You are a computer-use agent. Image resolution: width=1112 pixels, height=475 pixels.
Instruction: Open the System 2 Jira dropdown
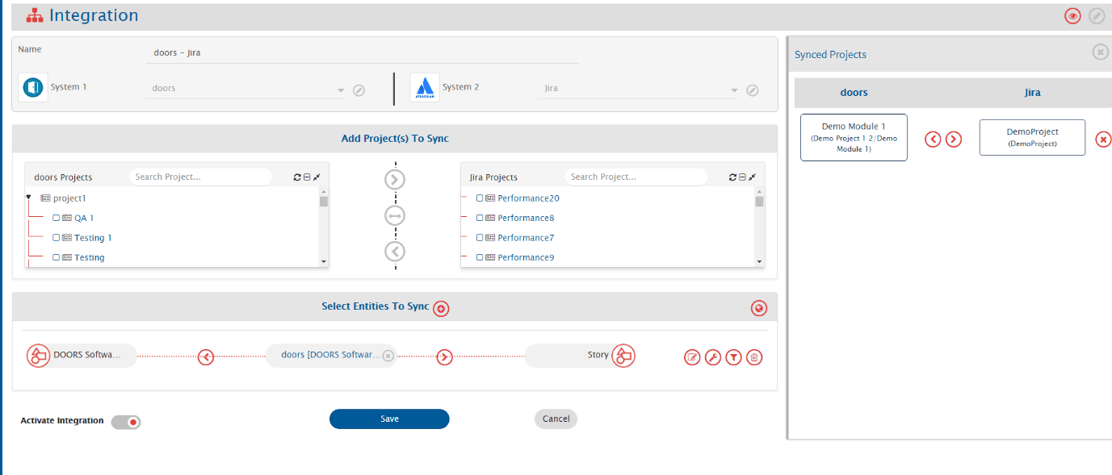(x=734, y=90)
